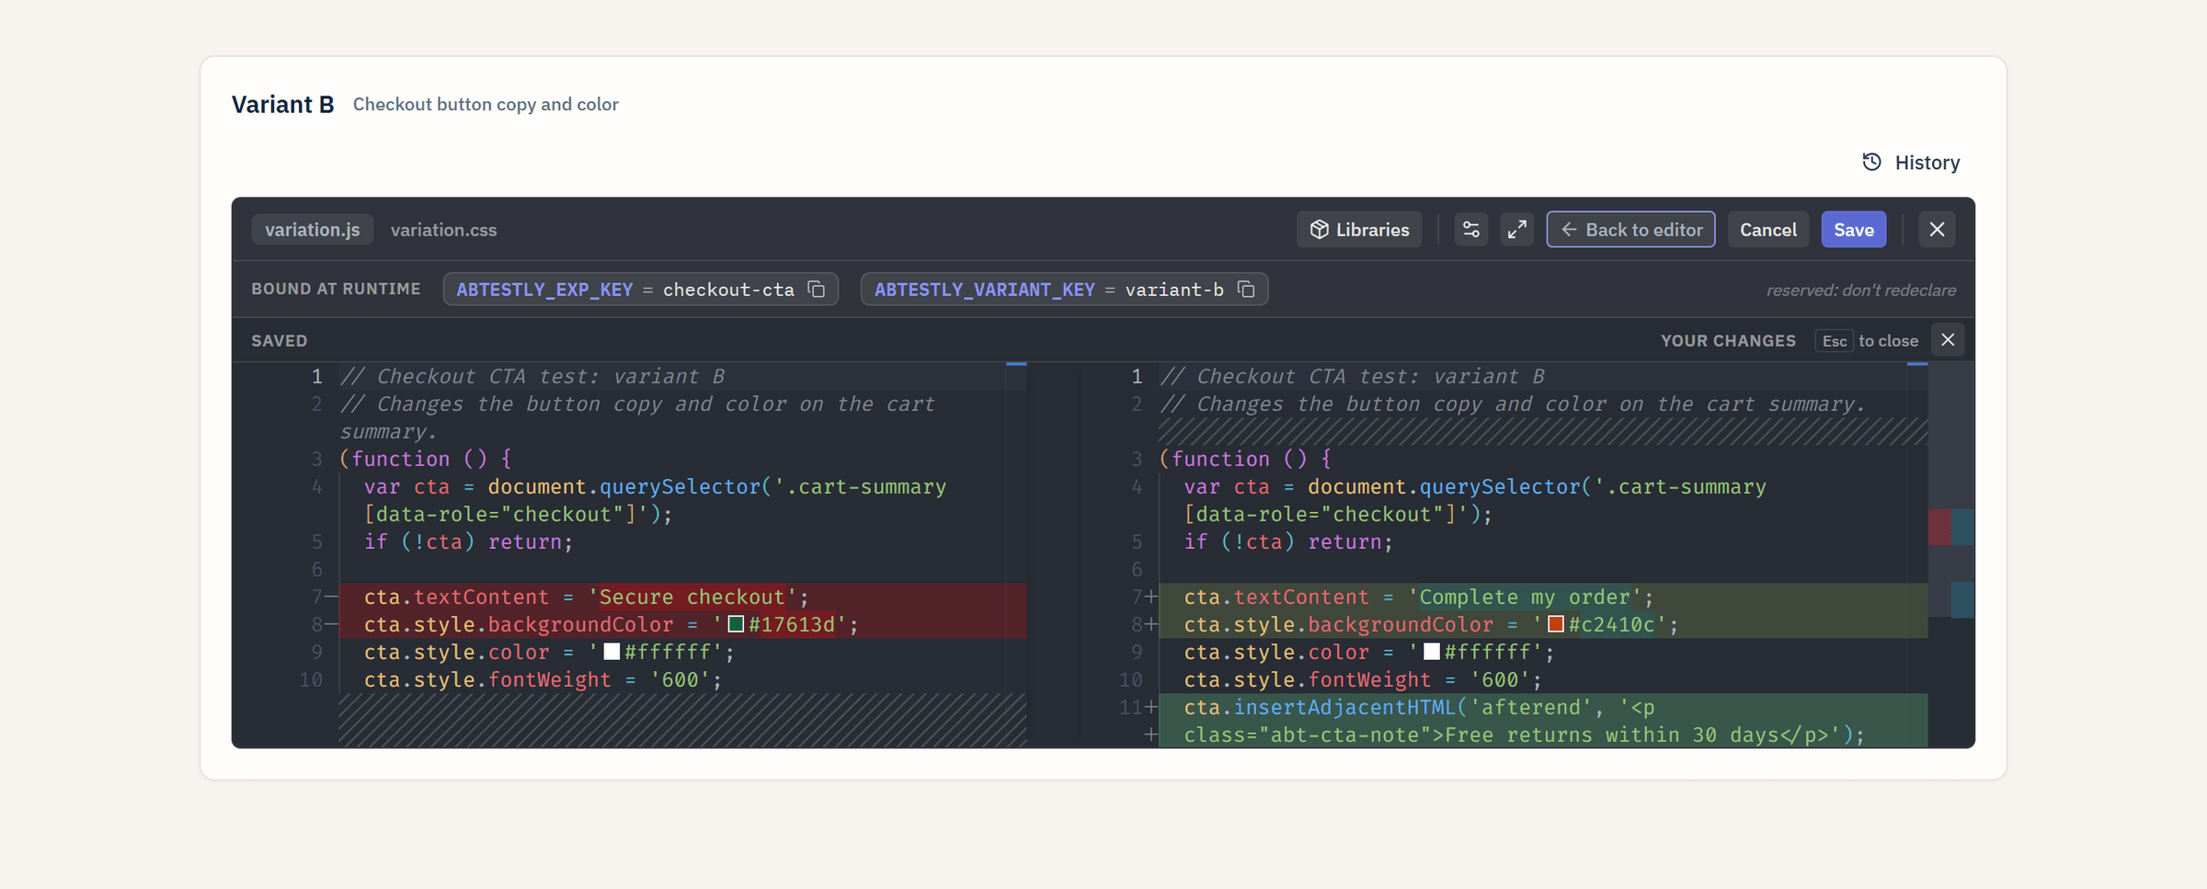Viewport: 2207px width, 889px height.
Task: Copy the ABTESTLY_EXP_KEY value
Action: 817,290
